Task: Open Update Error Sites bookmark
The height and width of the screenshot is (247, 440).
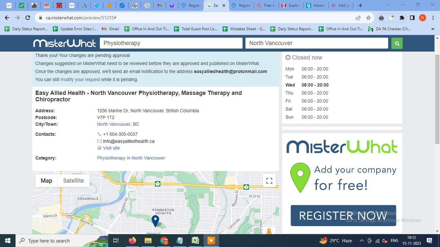Action: click(x=75, y=29)
